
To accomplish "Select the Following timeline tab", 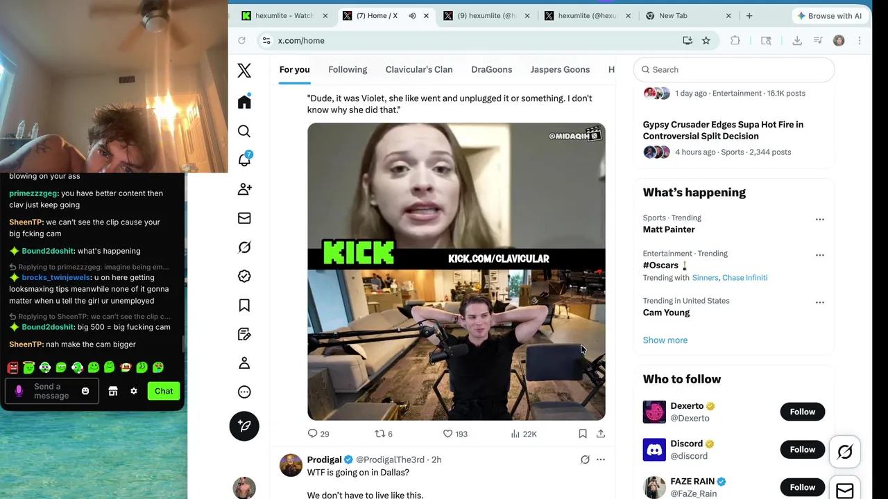I will (348, 69).
